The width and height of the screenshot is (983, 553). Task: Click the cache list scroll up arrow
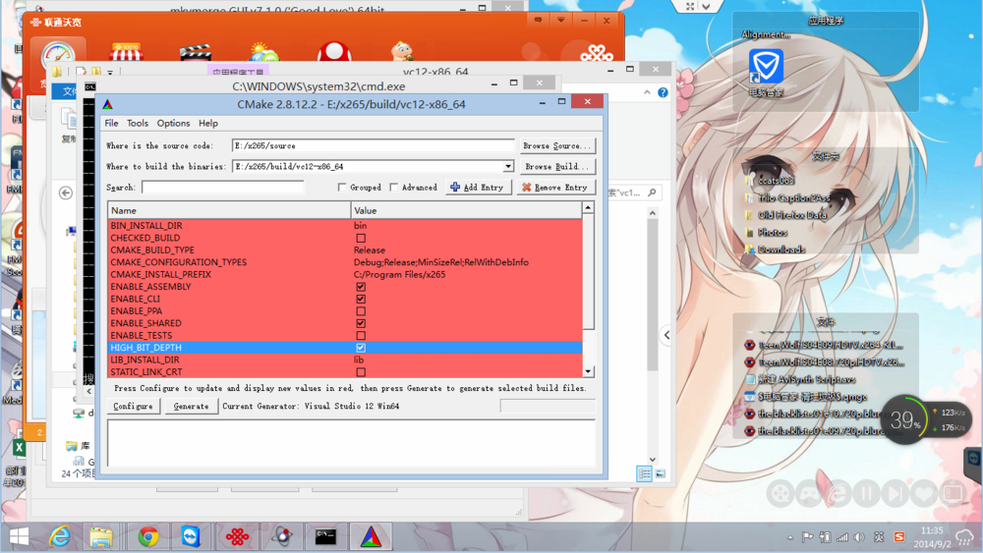pos(588,208)
